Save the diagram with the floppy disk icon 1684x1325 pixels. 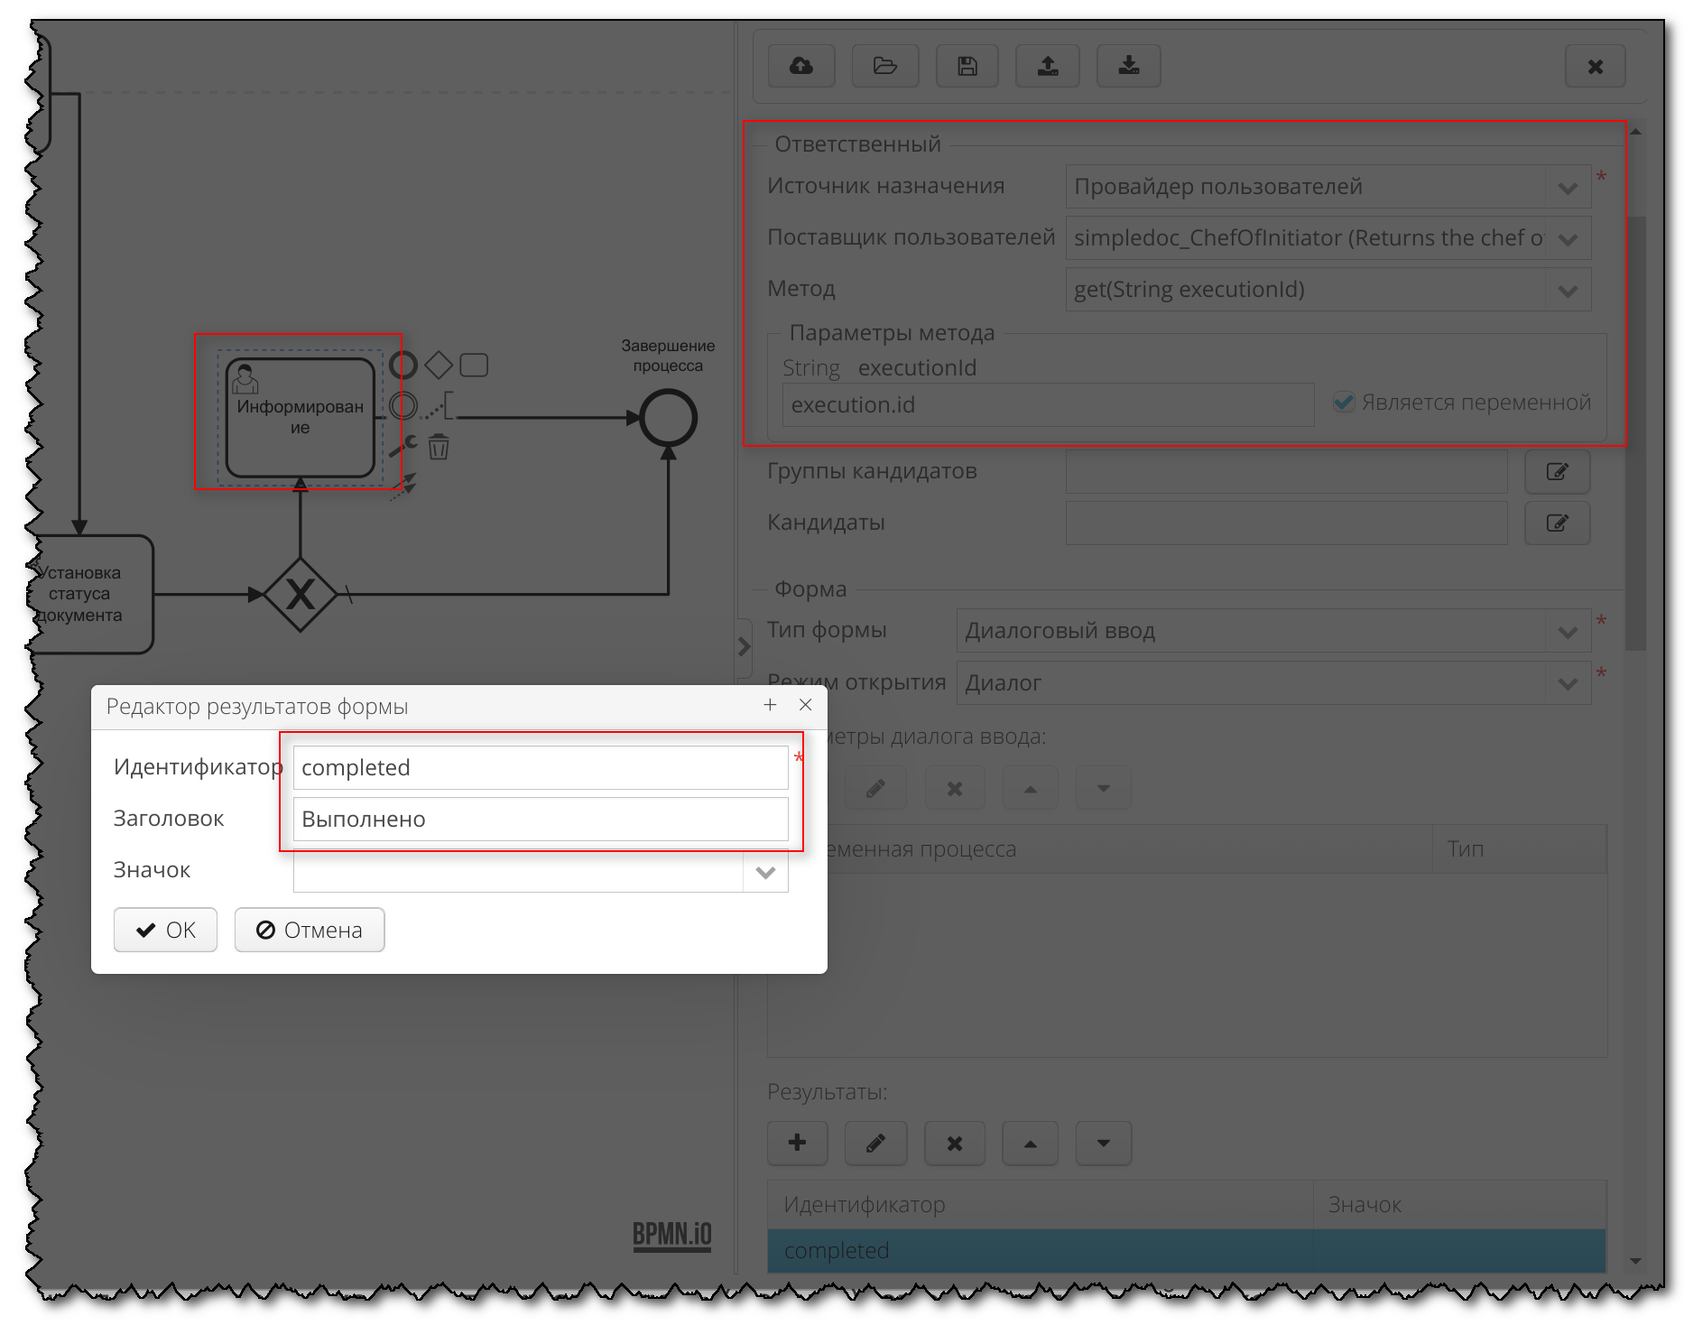coord(967,65)
